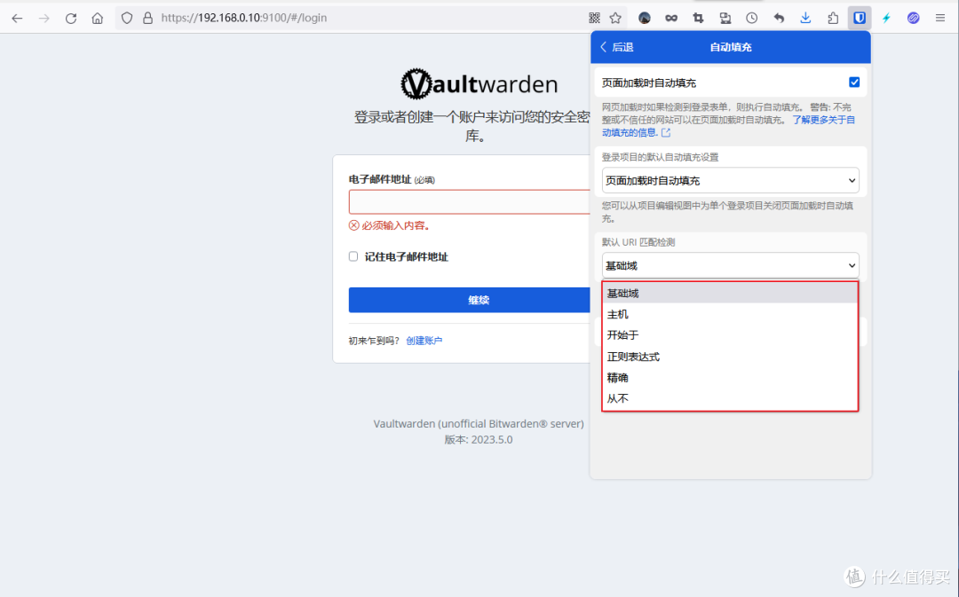
Task: Open browsing history via the clock icon
Action: coord(752,18)
